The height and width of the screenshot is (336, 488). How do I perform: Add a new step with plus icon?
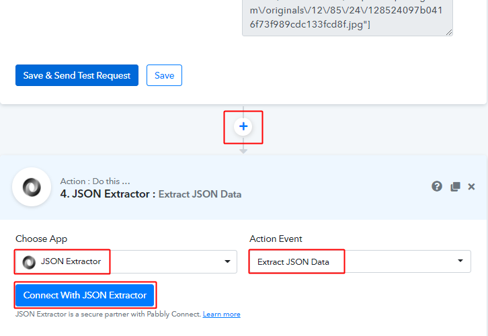pyautogui.click(x=243, y=126)
